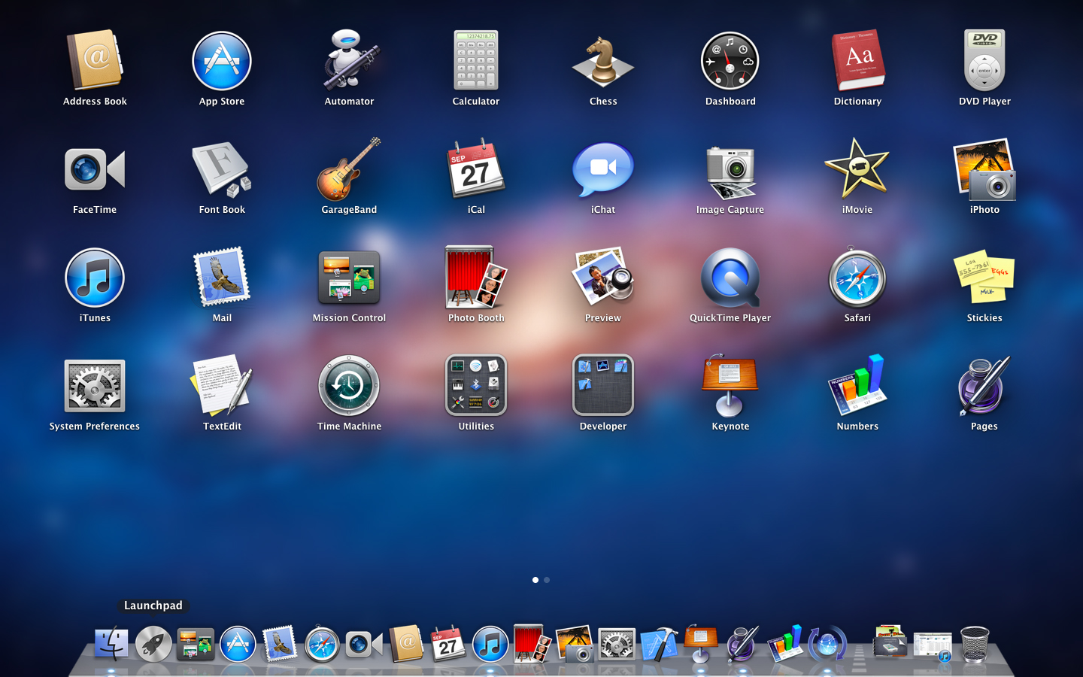
Task: Open Keynote from the Dock
Action: pos(701,645)
